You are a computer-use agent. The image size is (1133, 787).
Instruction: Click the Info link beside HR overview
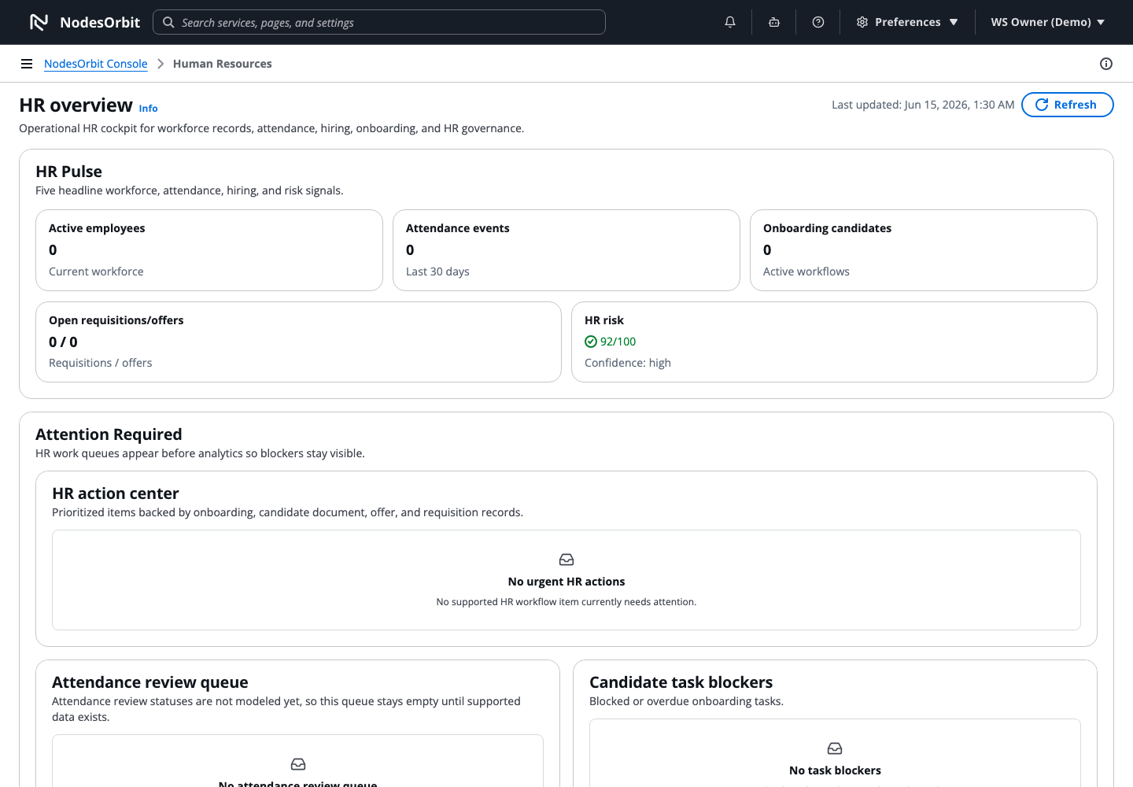tap(148, 109)
